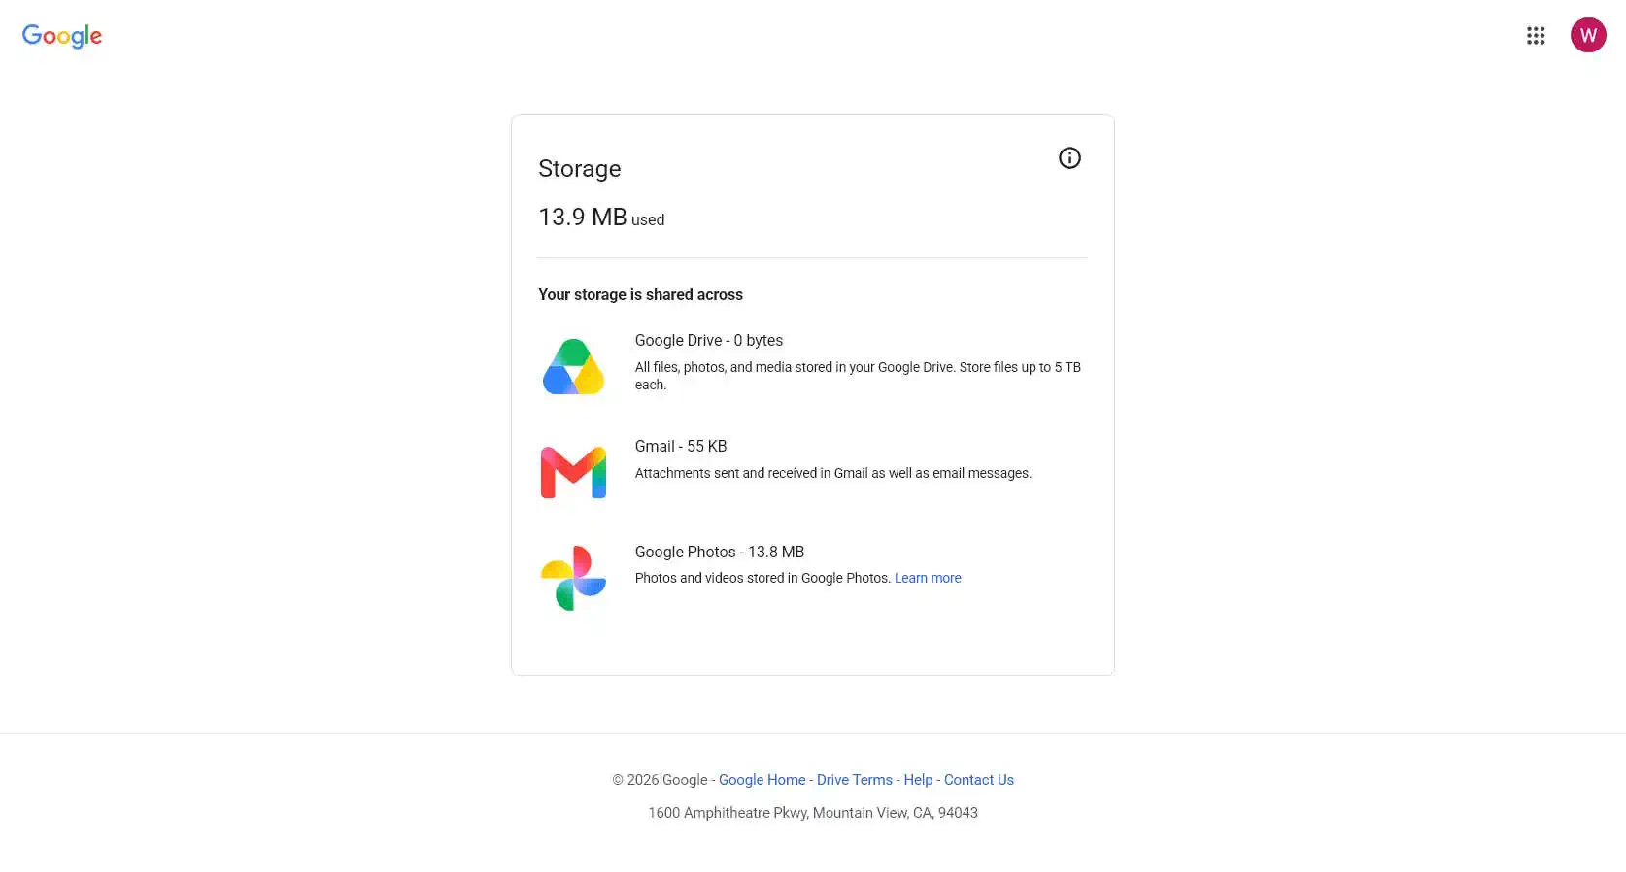
Task: Click the Google Drive description text
Action: [x=858, y=376]
